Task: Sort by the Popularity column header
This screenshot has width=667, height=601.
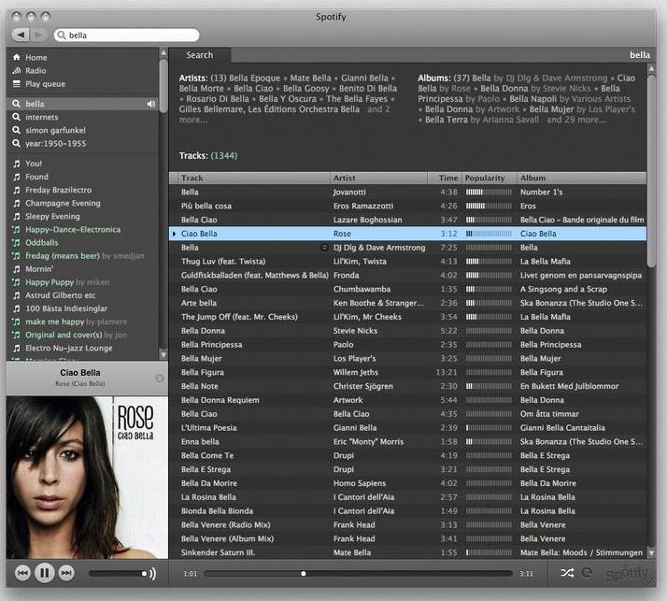Action: (490, 178)
